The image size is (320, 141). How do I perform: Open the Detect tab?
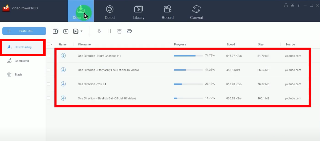click(x=110, y=12)
